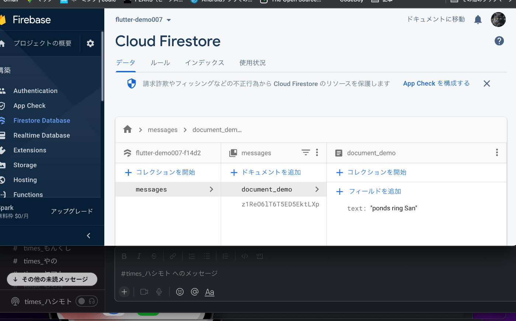Open Slack channel times_やの
The image size is (516, 321).
click(x=40, y=261)
